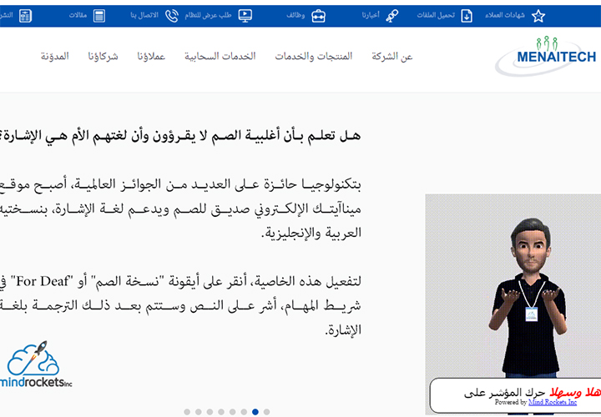Click the calculator-style icon for مقالات
The image size is (601, 417).
coord(98,16)
